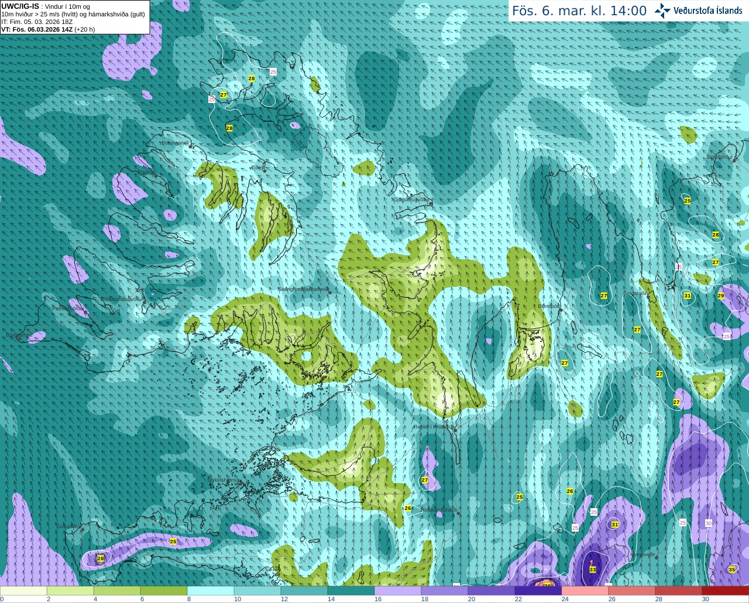Select the 24–26 m/s light pink legend swatch
Viewport: 749px width, 603px height.
point(585,591)
